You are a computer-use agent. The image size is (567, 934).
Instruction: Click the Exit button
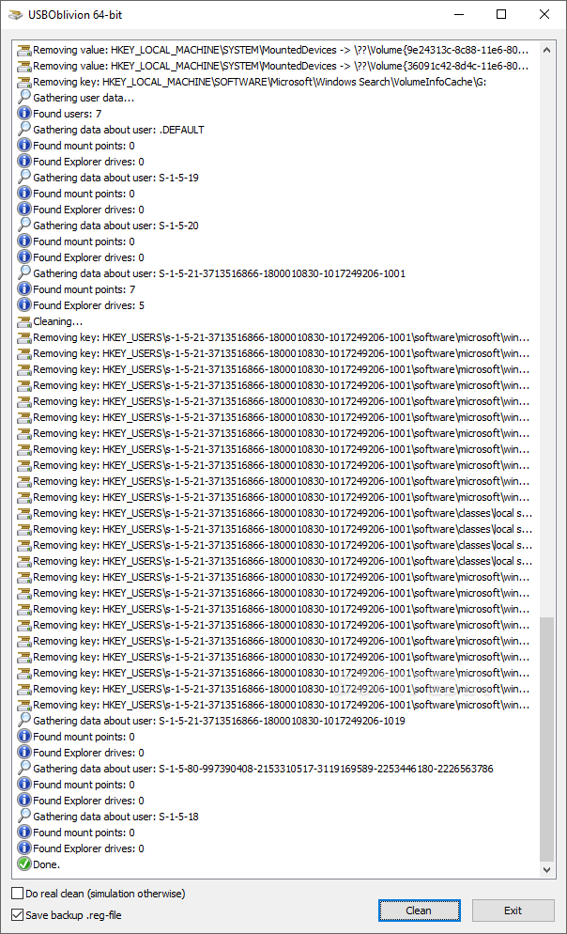click(513, 911)
